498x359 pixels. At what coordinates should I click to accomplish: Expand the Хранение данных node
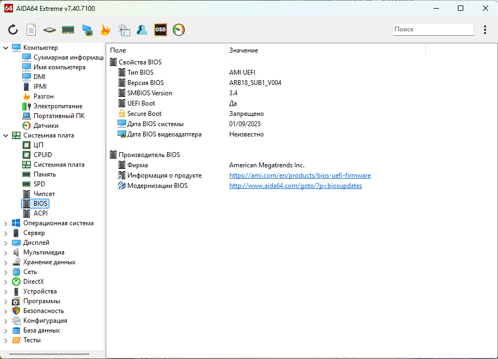pos(5,262)
